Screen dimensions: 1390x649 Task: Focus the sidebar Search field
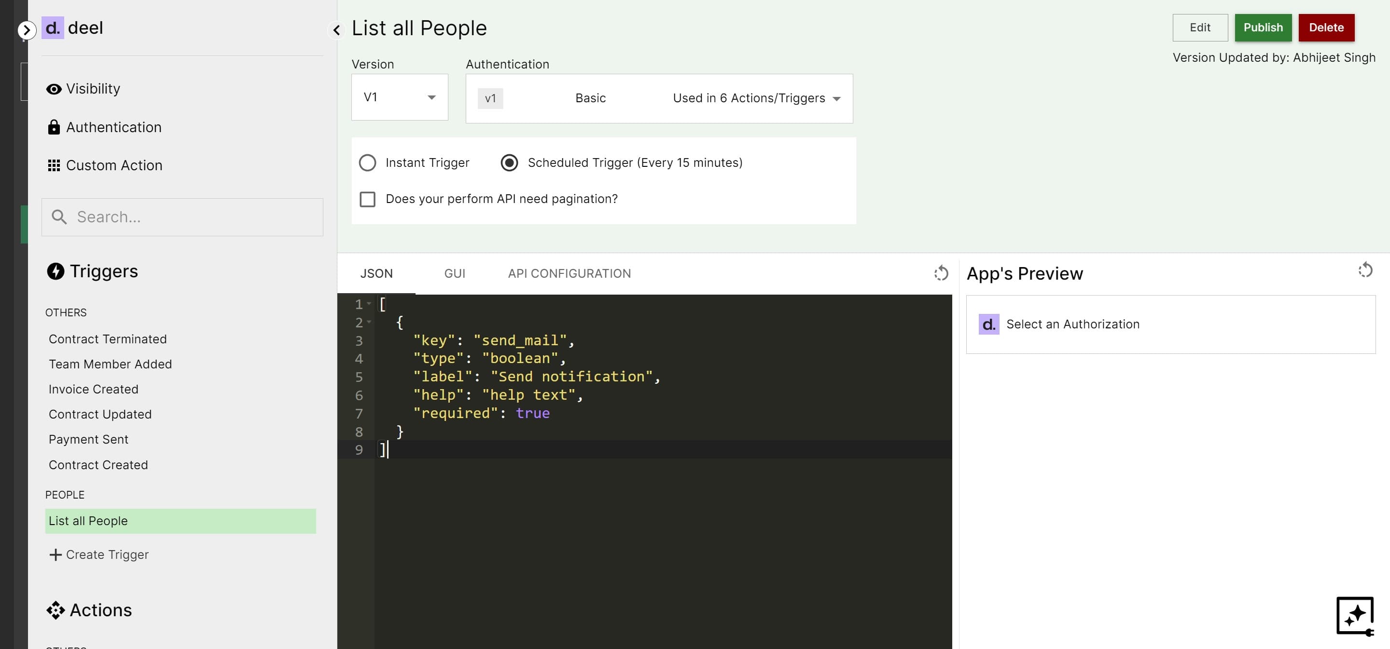(x=182, y=217)
